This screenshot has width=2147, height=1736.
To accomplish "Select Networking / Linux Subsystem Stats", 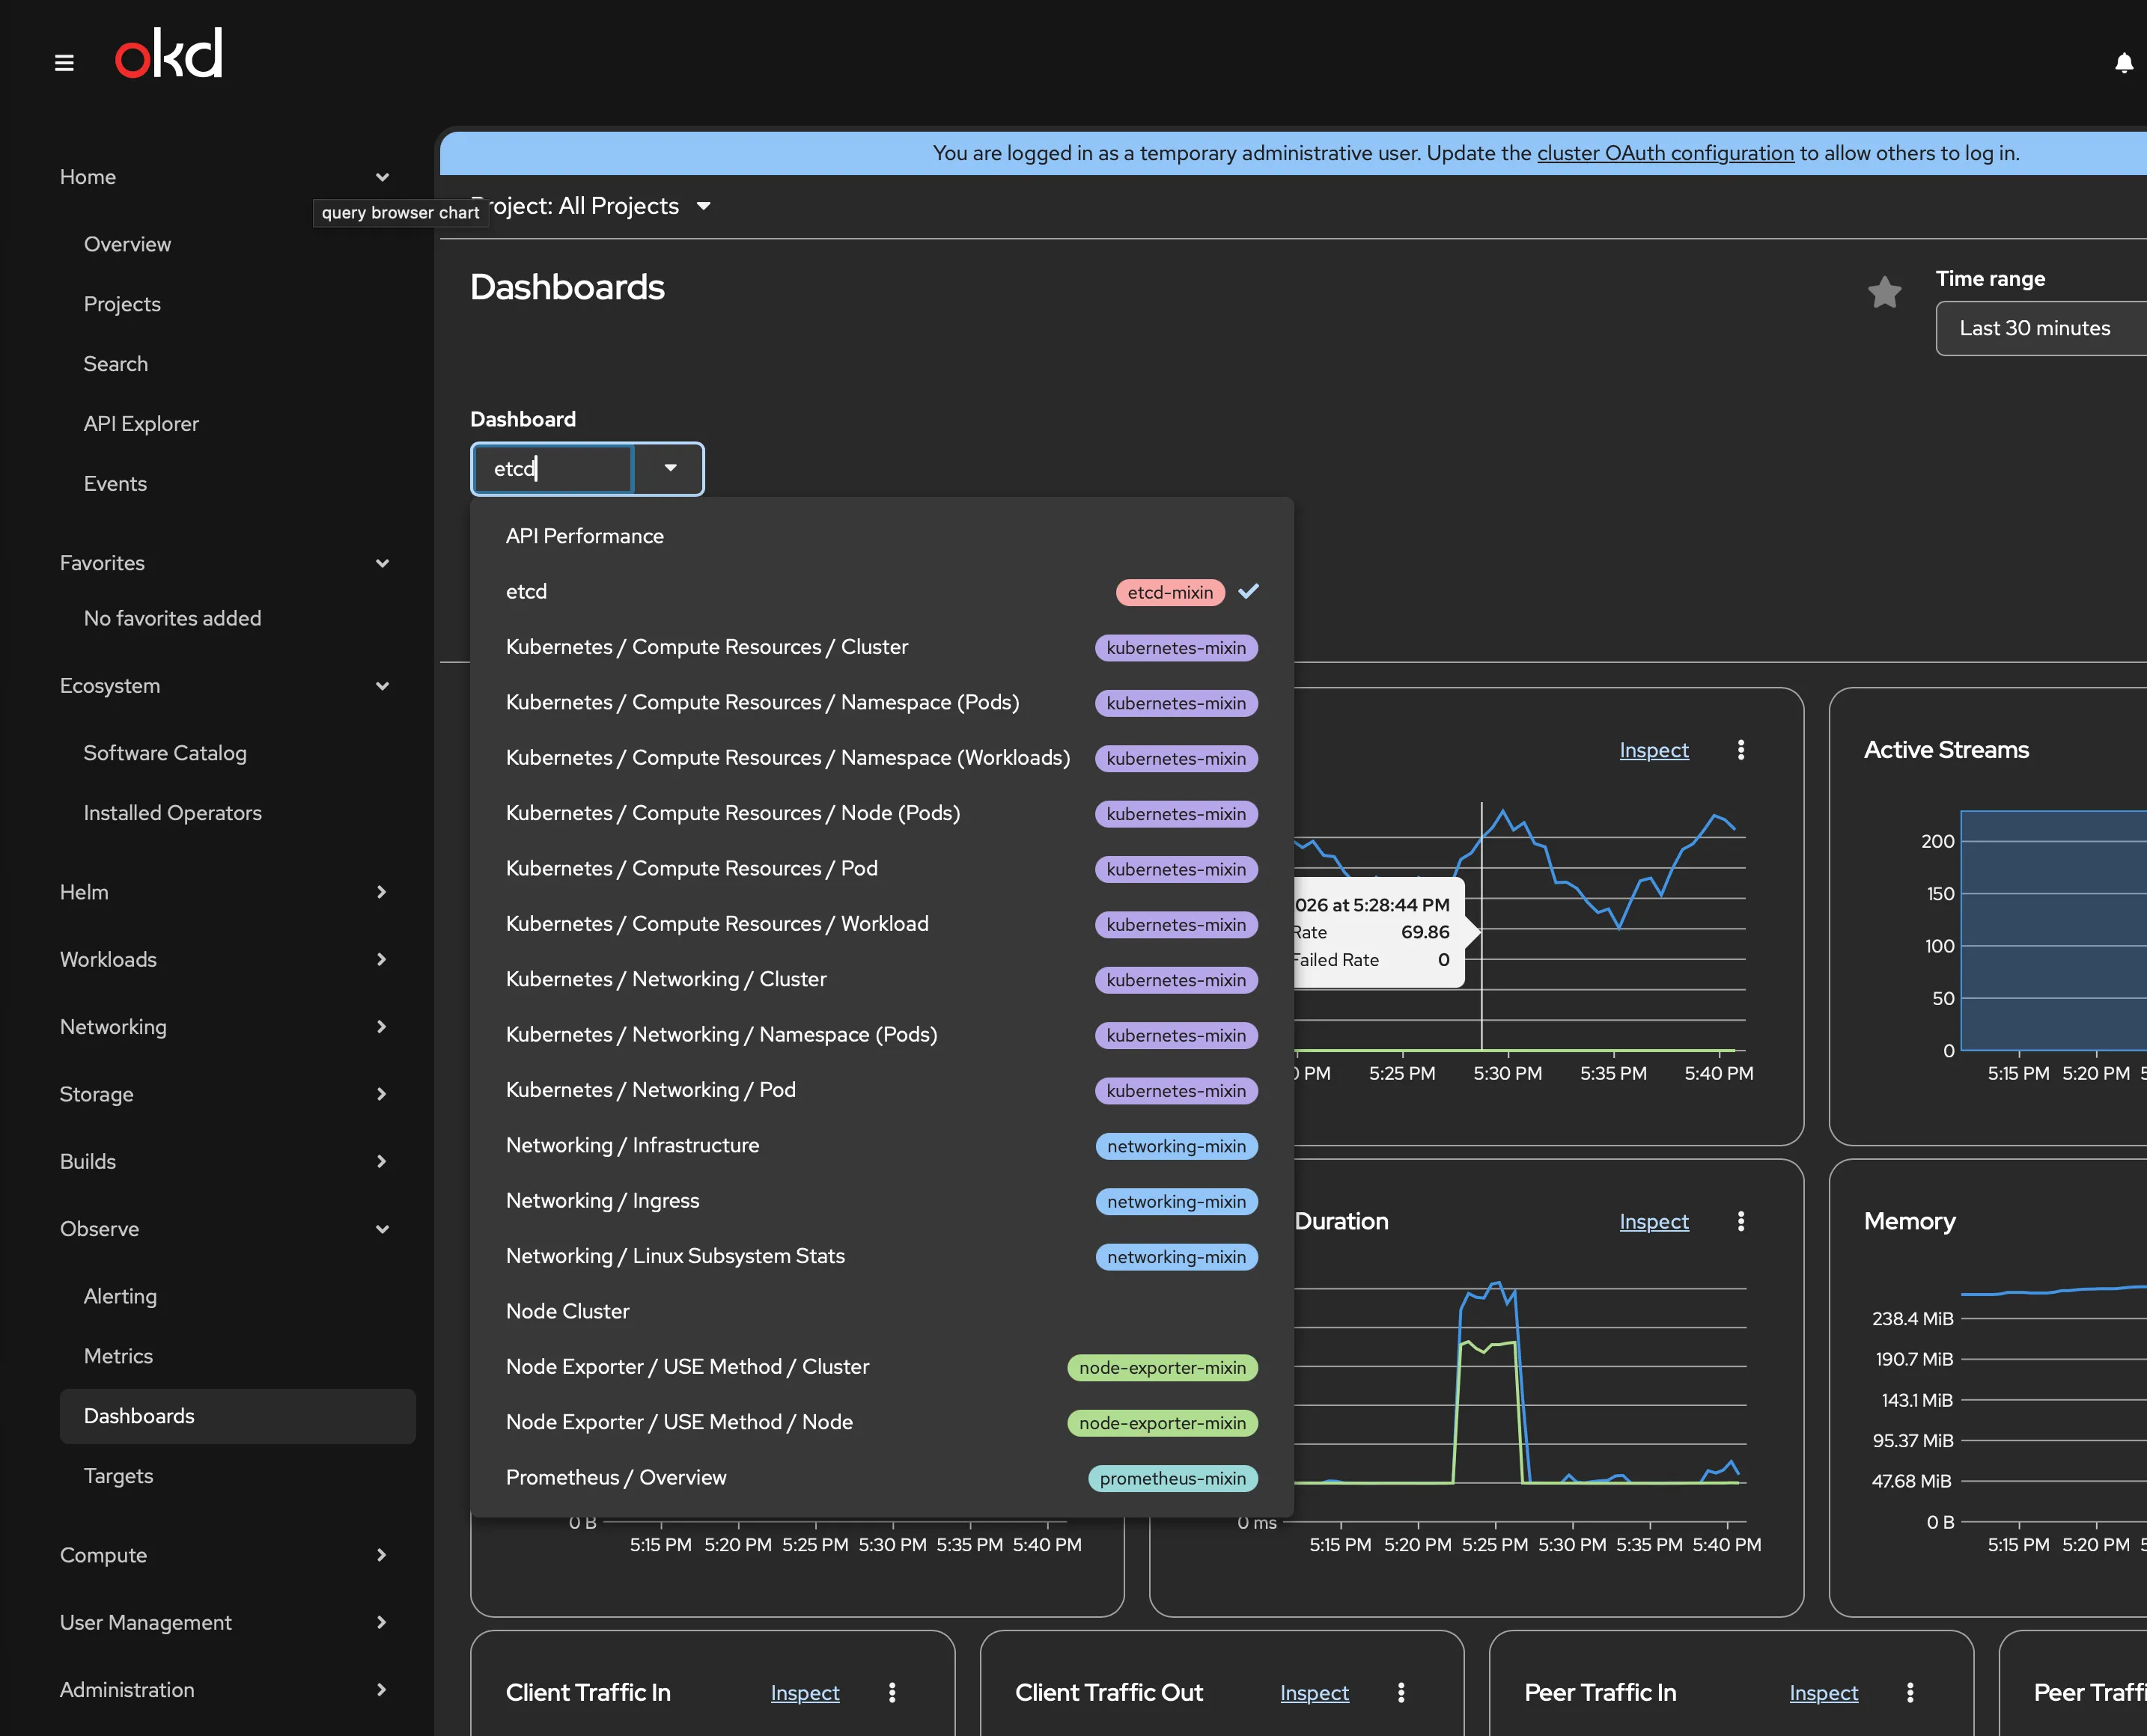I will 881,1256.
